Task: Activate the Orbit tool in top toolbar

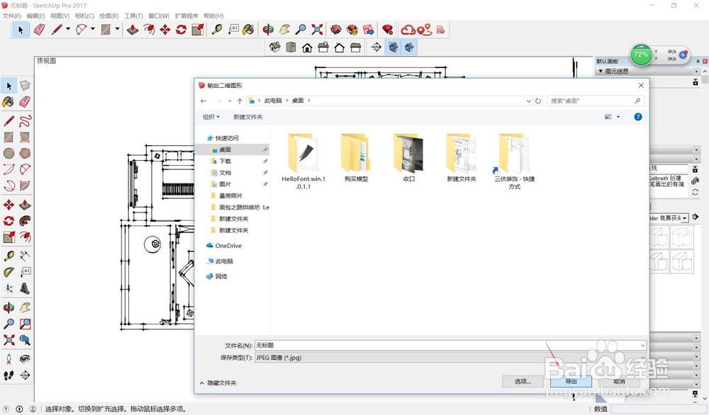Action: [x=268, y=30]
